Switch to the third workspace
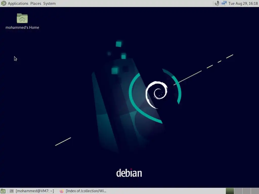The width and height of the screenshot is (259, 194). point(246,191)
